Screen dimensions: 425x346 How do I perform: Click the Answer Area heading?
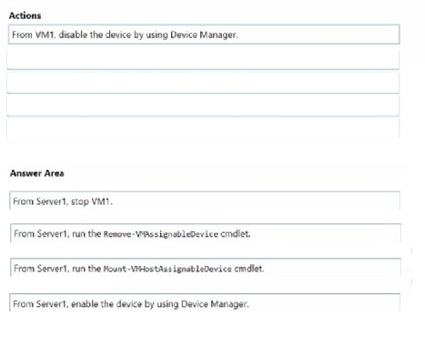[37, 173]
